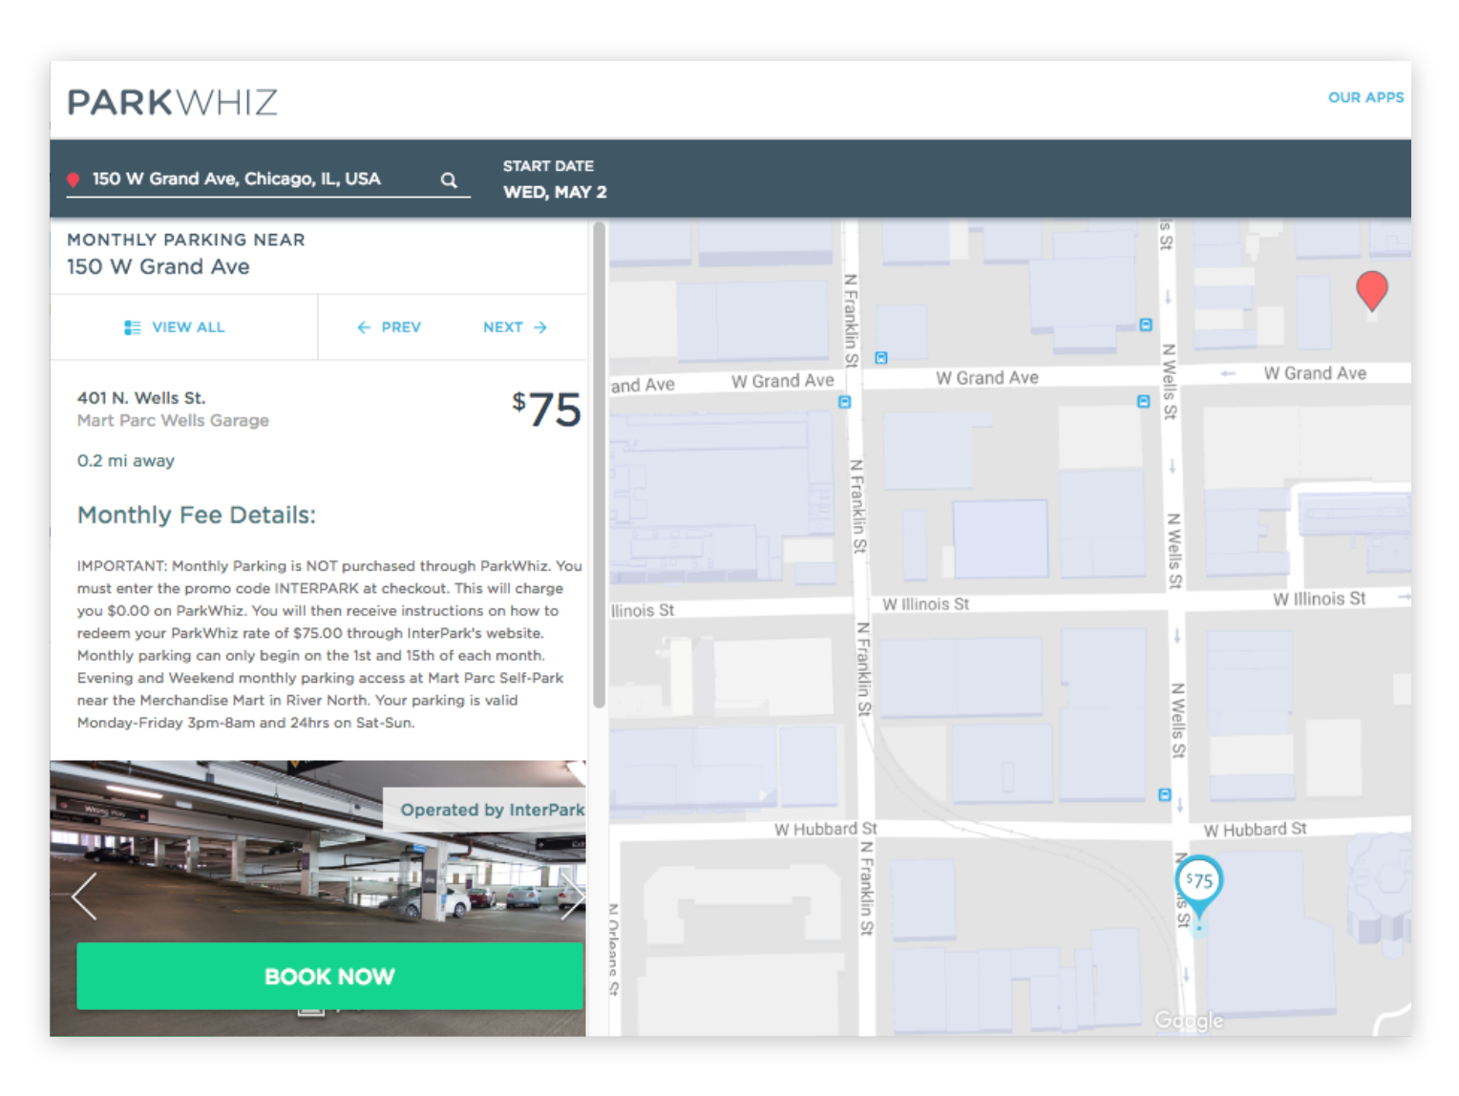Click the large $75 price in the listing panel
This screenshot has width=1459, height=1096.
pyautogui.click(x=546, y=410)
